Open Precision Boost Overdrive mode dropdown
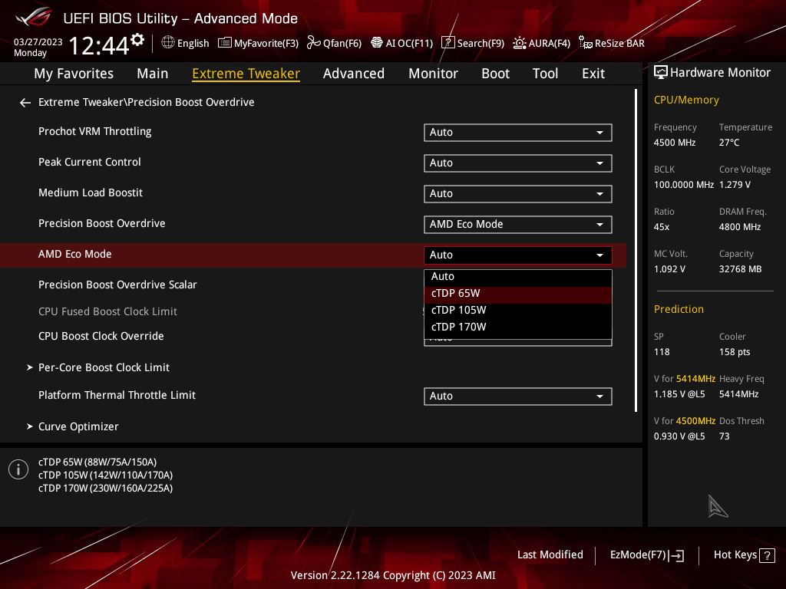The height and width of the screenshot is (589, 786). click(x=518, y=225)
